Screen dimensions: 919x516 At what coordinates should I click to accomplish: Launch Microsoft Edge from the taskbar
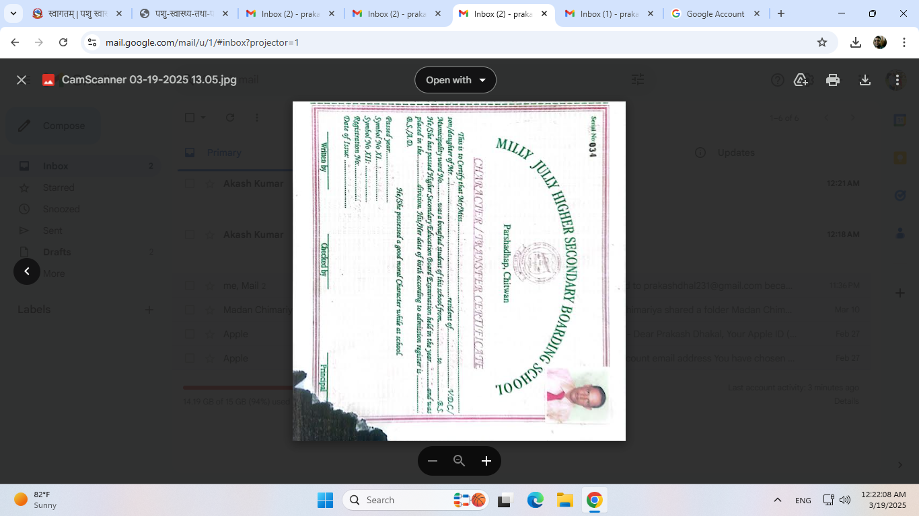pos(535,500)
